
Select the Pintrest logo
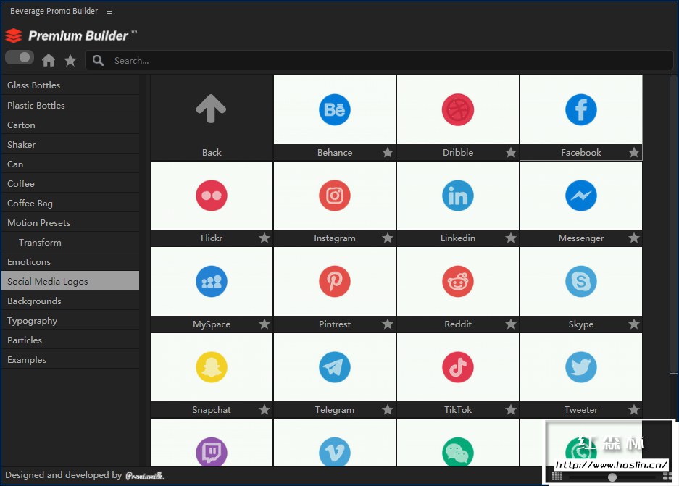(x=334, y=281)
